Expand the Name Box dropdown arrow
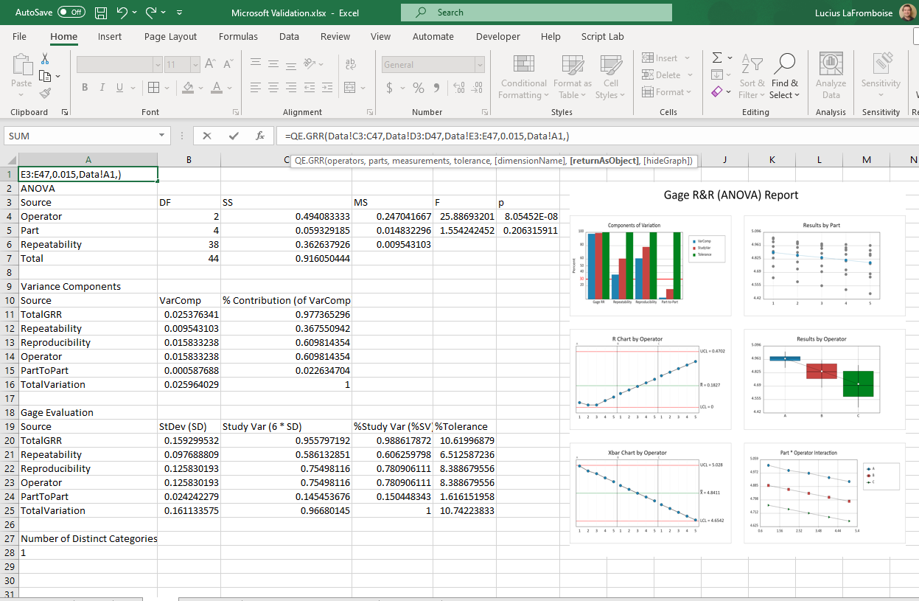Image resolution: width=919 pixels, height=601 pixels. pos(163,136)
